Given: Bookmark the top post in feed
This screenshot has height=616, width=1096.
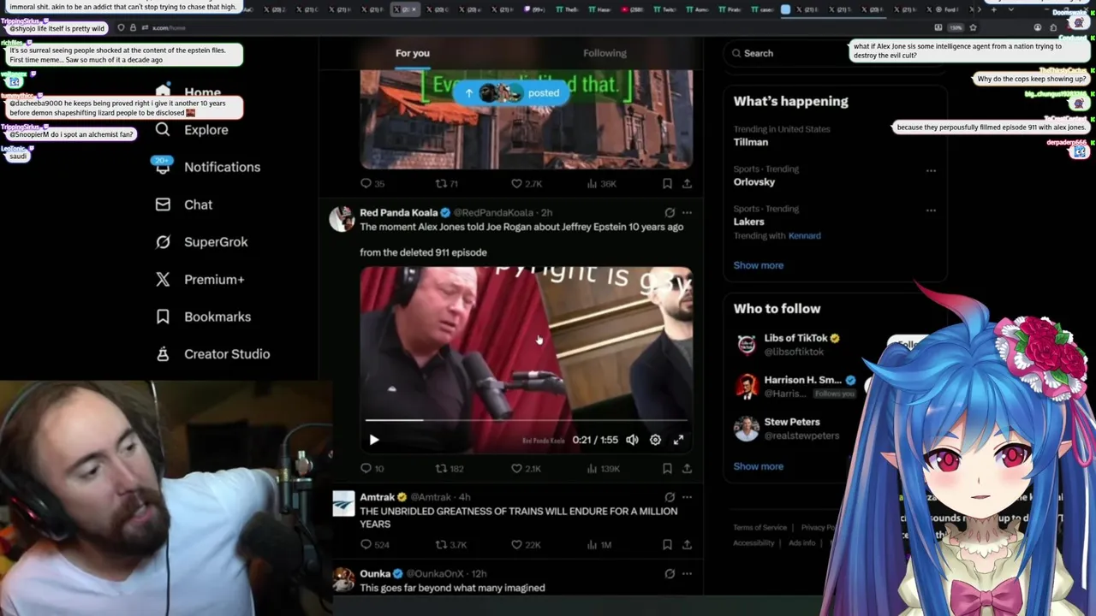Looking at the screenshot, I should (667, 184).
